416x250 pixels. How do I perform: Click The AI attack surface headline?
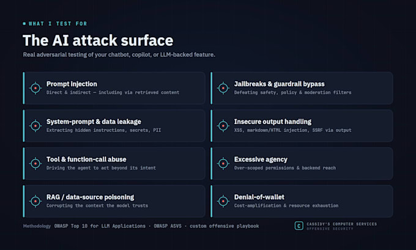click(98, 40)
